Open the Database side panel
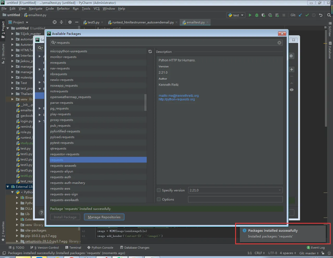The image size is (333, 258). click(x=330, y=50)
